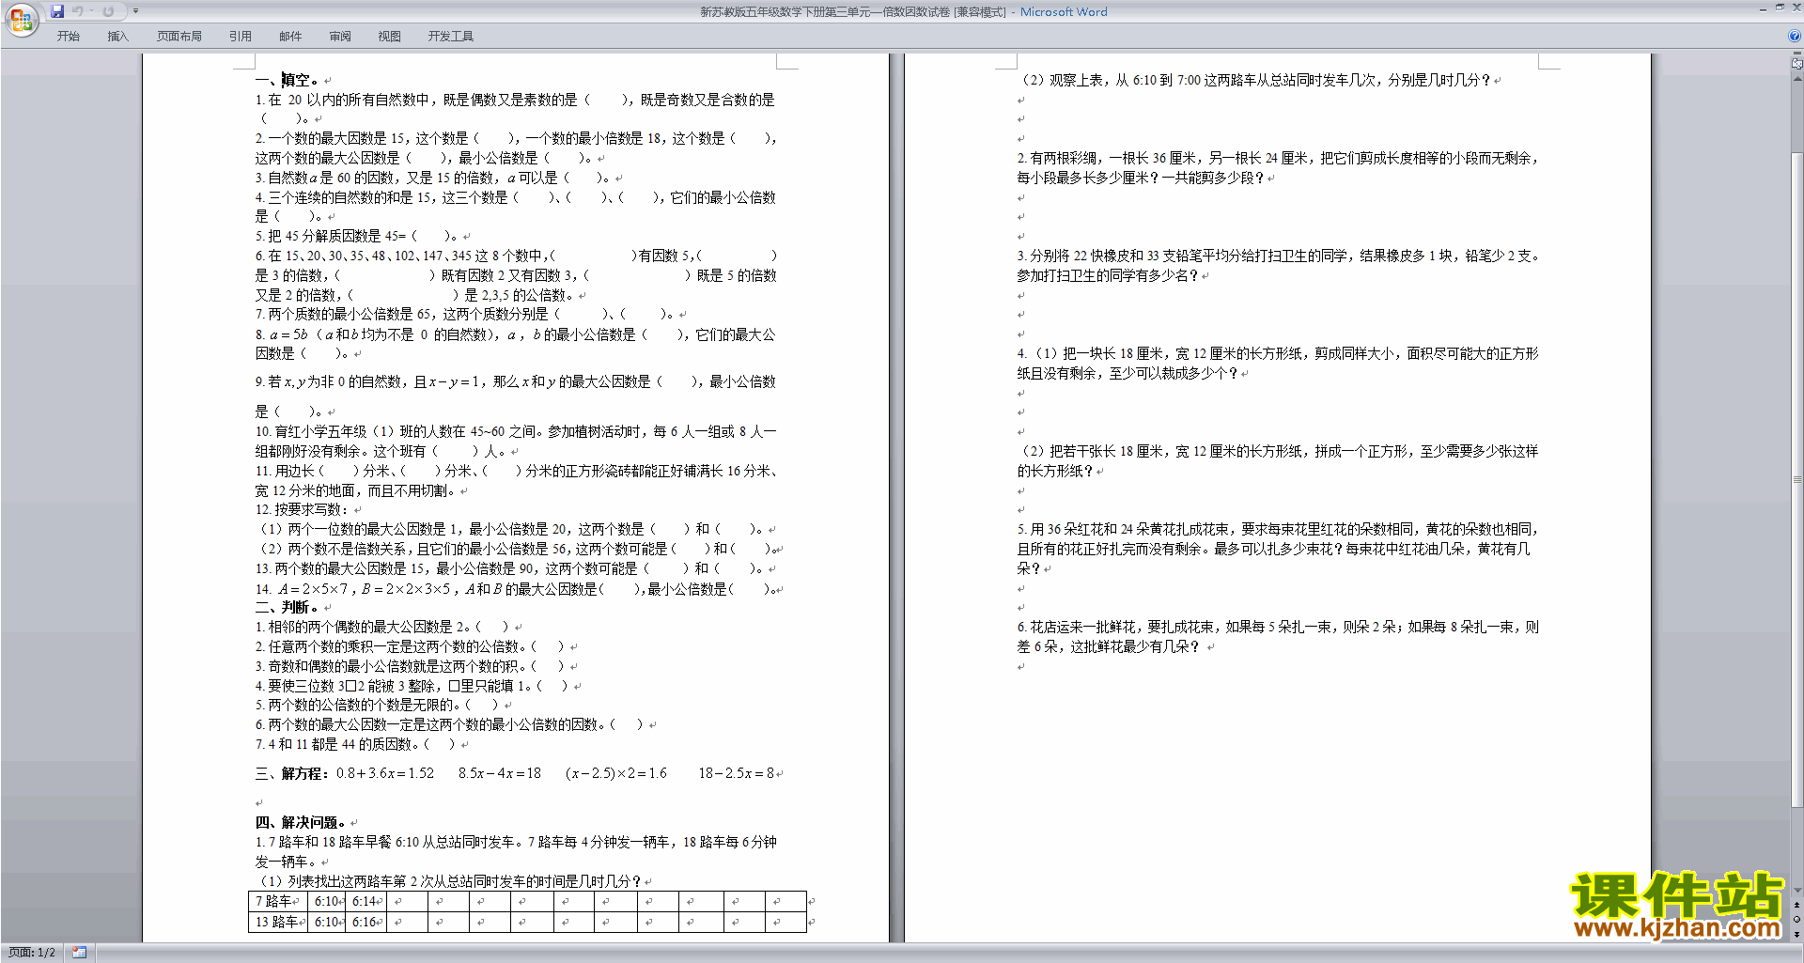Go to the 邮件 tab
This screenshot has height=963, width=1804.
(x=290, y=36)
